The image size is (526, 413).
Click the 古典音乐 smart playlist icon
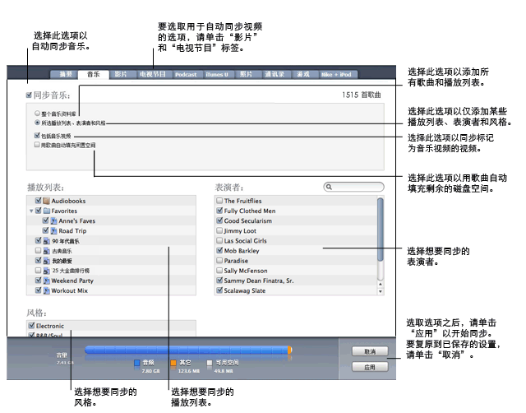pos(47,251)
